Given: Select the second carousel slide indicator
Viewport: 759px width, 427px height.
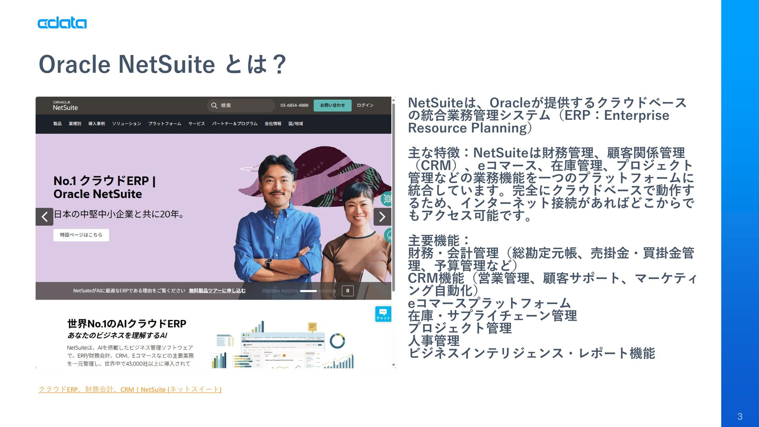Looking at the screenshot, I should click(x=290, y=291).
